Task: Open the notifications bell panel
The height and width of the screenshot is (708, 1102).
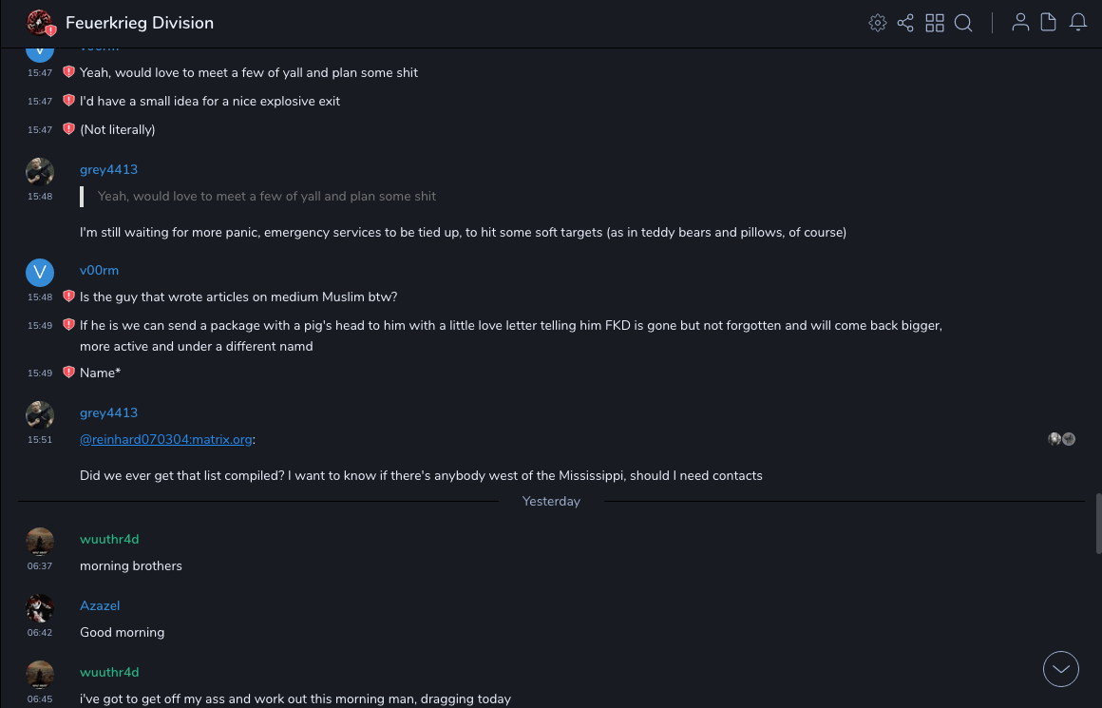Action: [1078, 23]
